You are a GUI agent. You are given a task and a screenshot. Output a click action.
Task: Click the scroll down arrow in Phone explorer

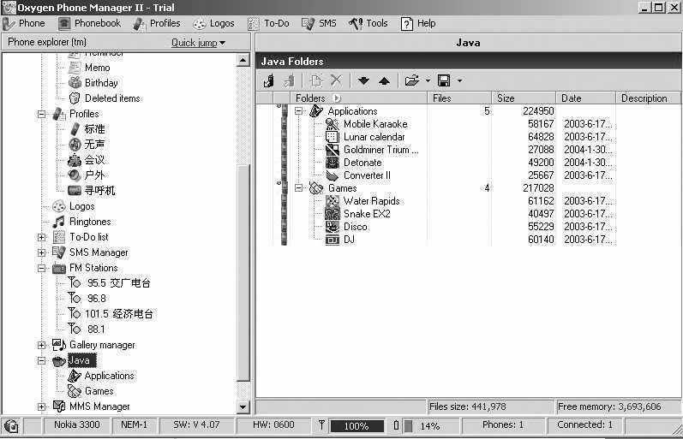(x=243, y=407)
